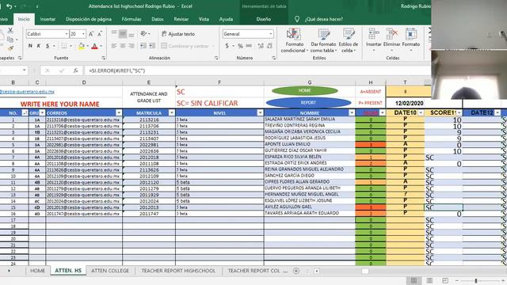Screen dimensions: 507x285
Task: Align text right
Action: (x=132, y=46)
